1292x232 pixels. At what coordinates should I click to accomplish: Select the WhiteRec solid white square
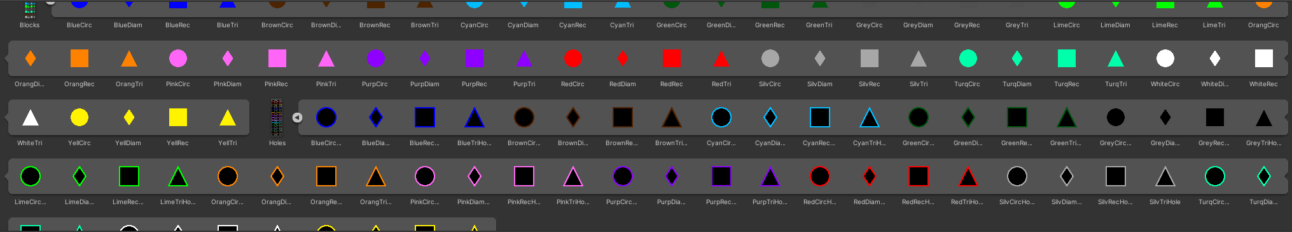pyautogui.click(x=1263, y=58)
